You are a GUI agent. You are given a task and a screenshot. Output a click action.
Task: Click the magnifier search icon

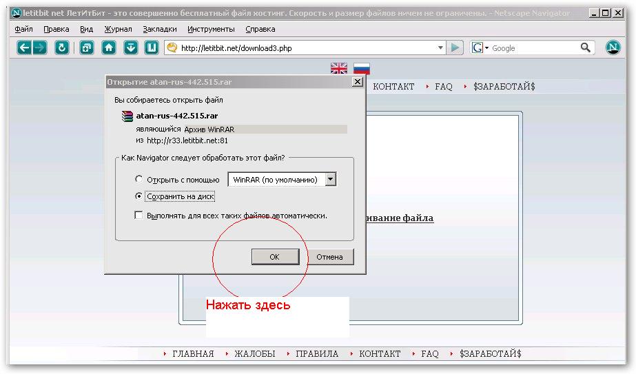[585, 48]
